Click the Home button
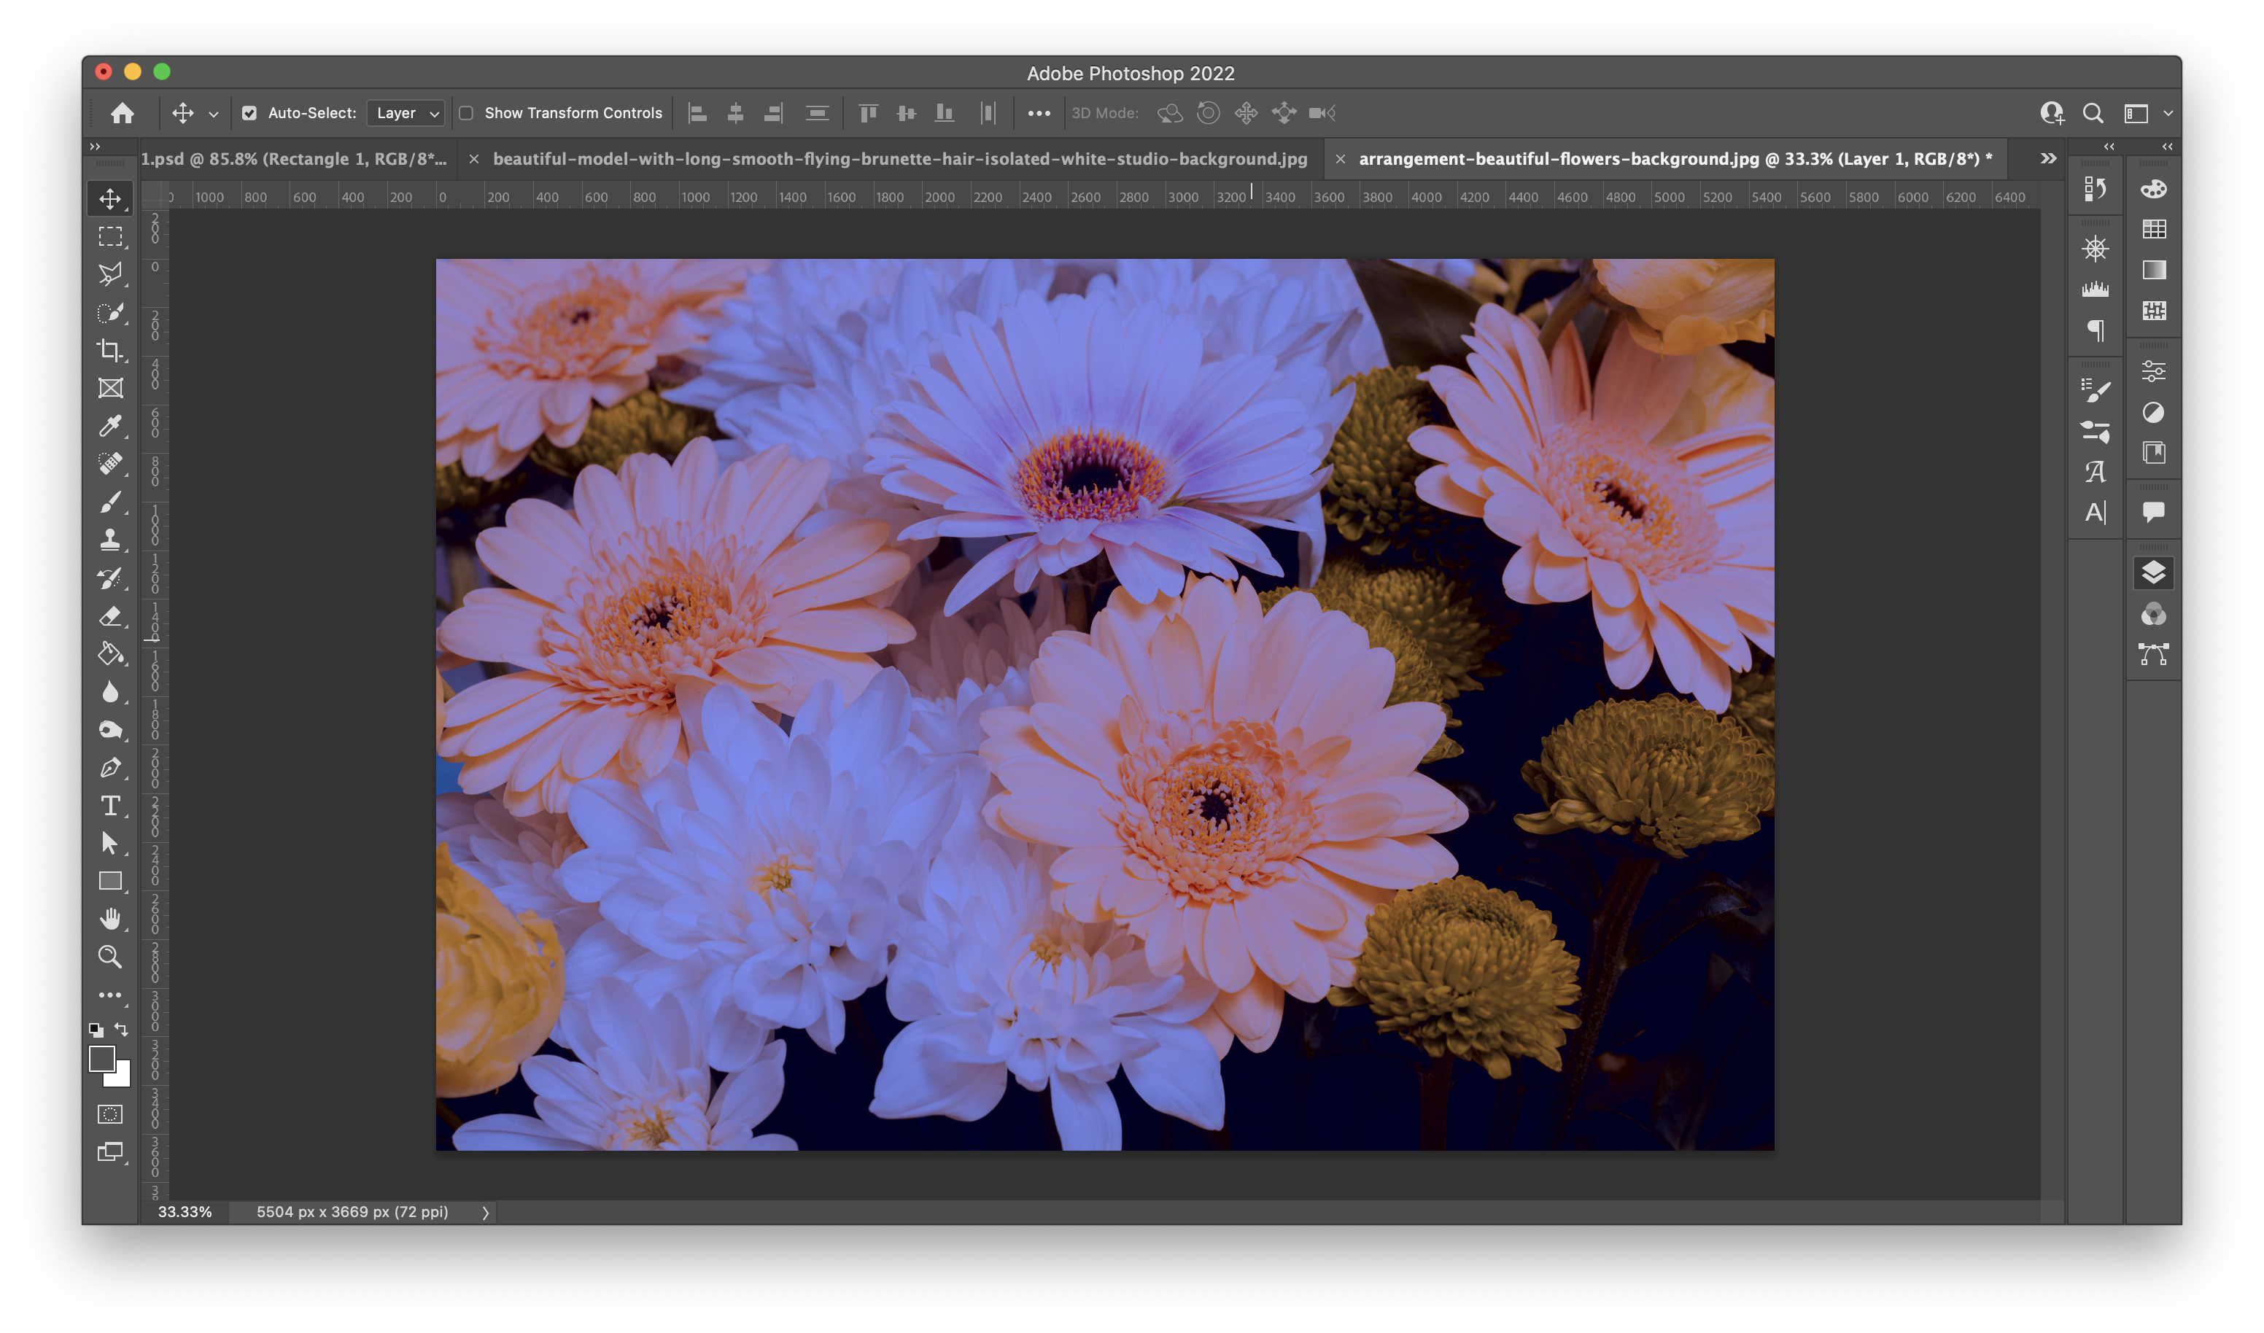The image size is (2264, 1333). 123,113
